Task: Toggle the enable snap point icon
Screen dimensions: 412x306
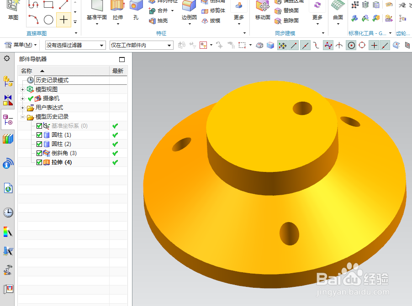Action: tap(282, 46)
